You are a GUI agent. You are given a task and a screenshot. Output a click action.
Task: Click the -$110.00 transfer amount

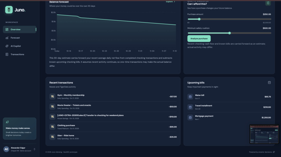[x=173, y=117]
